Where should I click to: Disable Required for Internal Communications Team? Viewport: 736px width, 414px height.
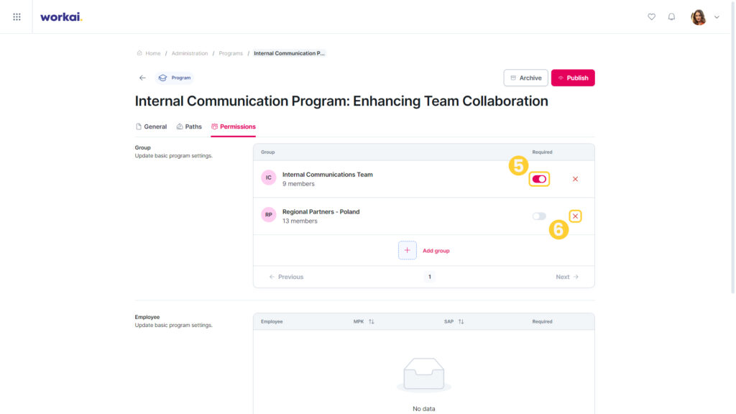pos(539,179)
